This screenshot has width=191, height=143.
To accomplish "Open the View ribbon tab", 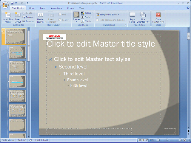I will (x=81, y=8).
